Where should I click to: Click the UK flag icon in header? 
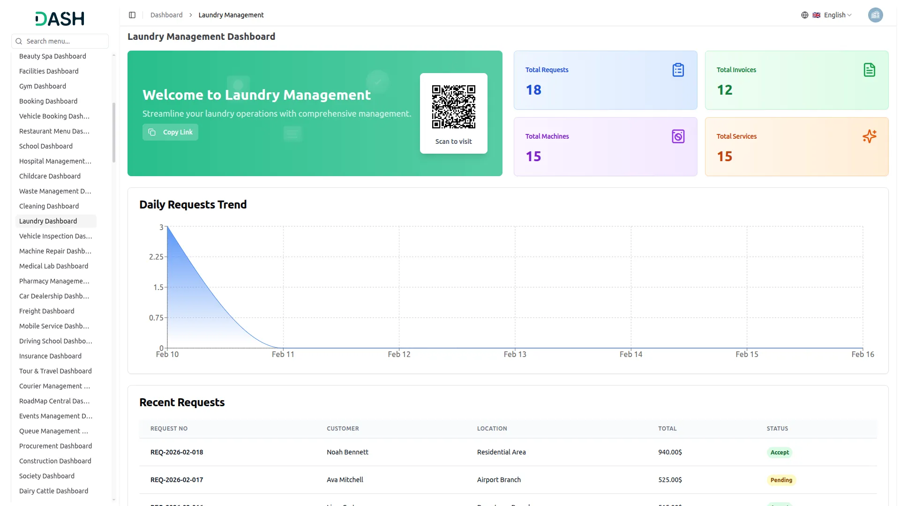coord(817,15)
